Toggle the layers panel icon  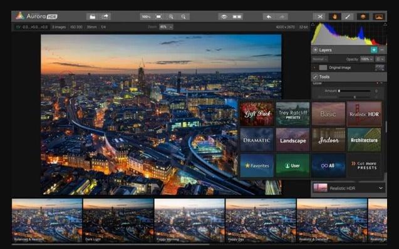(x=363, y=17)
